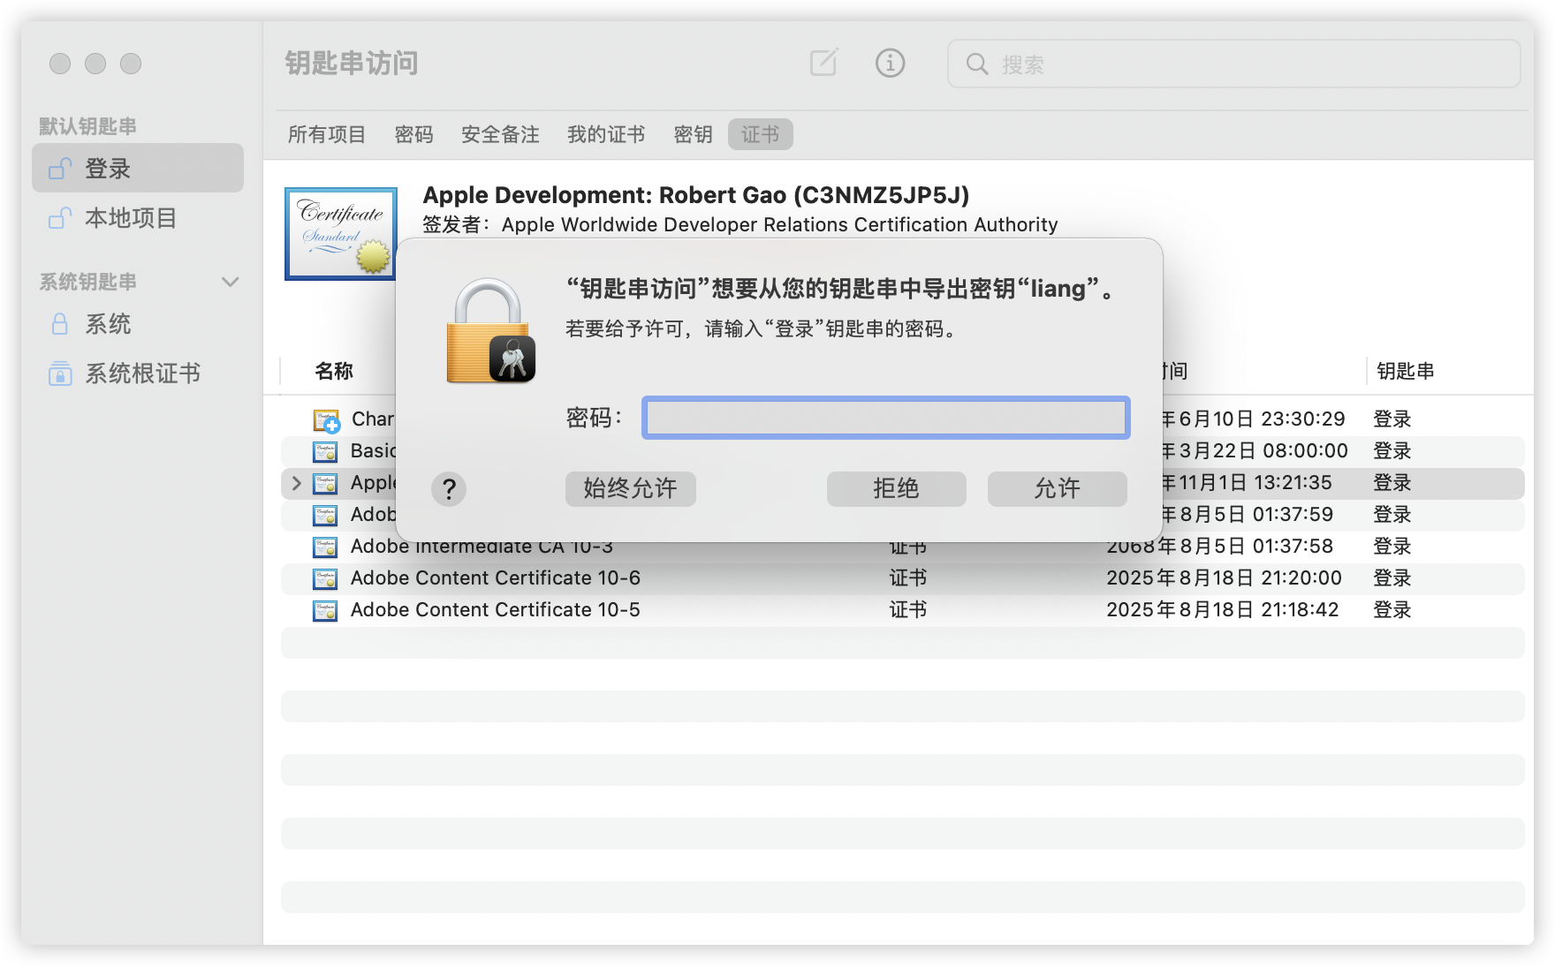1555x966 pixels.
Task: Click the date ending 6月10日 23:30:29
Action: click(x=1255, y=419)
